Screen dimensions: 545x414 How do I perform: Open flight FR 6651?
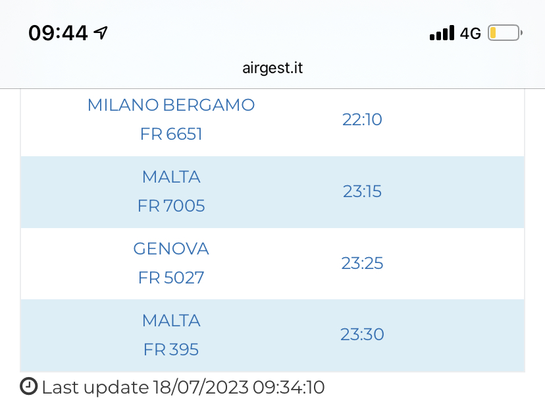click(x=171, y=134)
